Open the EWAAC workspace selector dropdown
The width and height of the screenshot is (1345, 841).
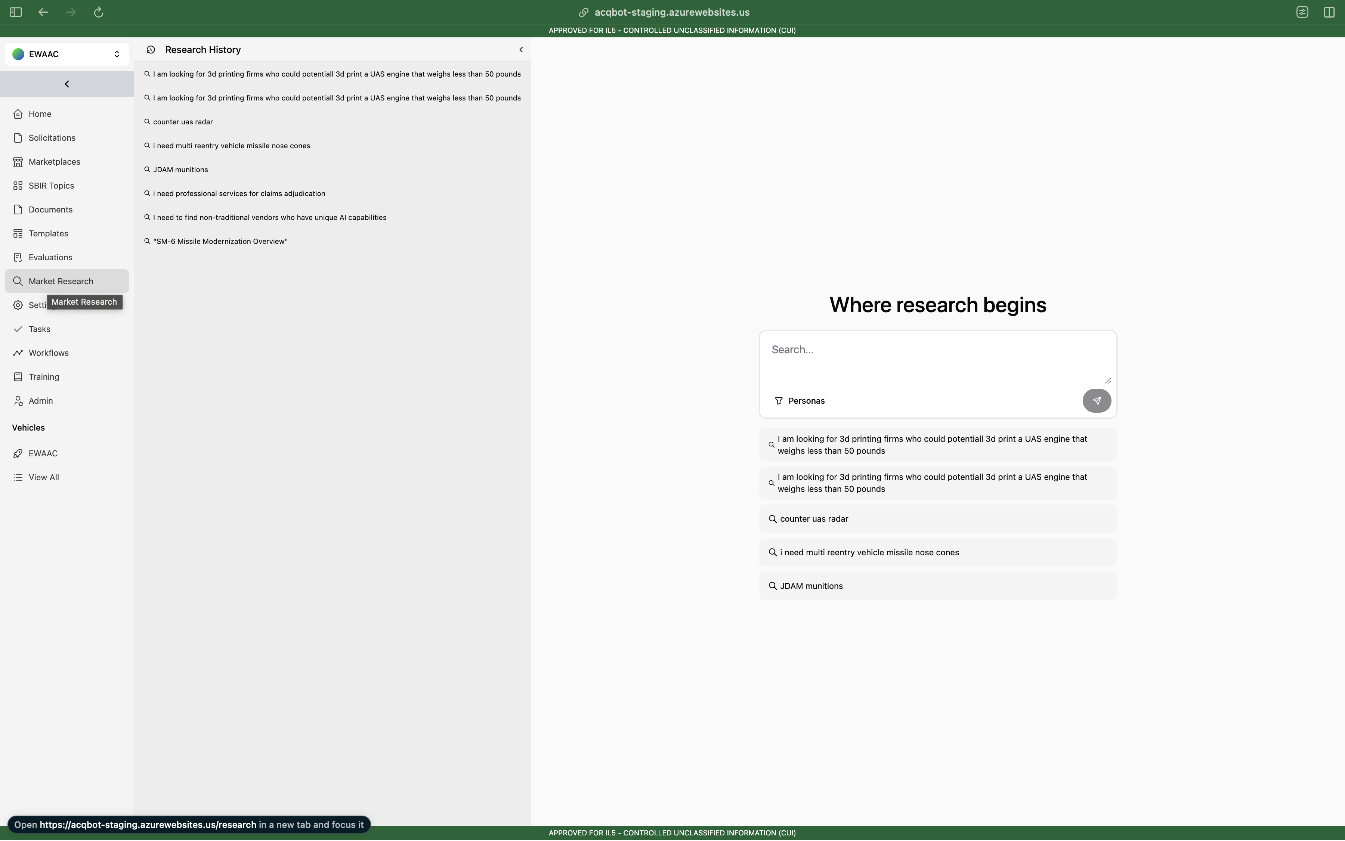coord(67,54)
